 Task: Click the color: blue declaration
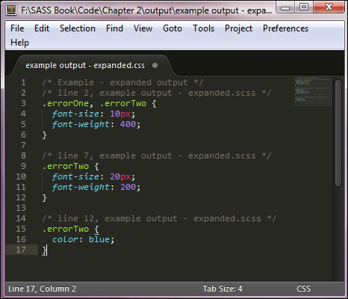(83, 239)
